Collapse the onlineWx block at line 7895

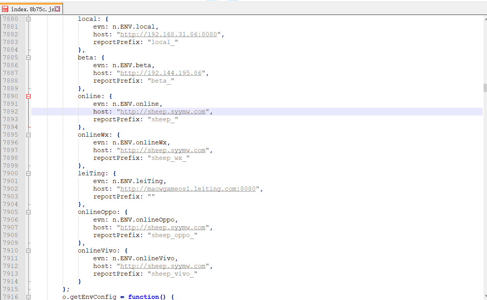click(28, 135)
